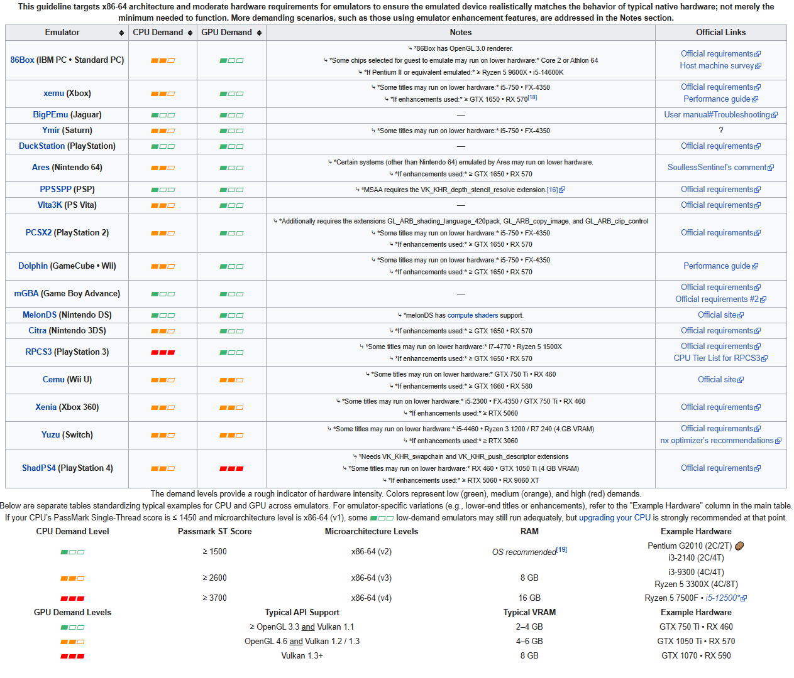The width and height of the screenshot is (794, 678).
Task: Open the mGBA emulator link
Action: [26, 293]
